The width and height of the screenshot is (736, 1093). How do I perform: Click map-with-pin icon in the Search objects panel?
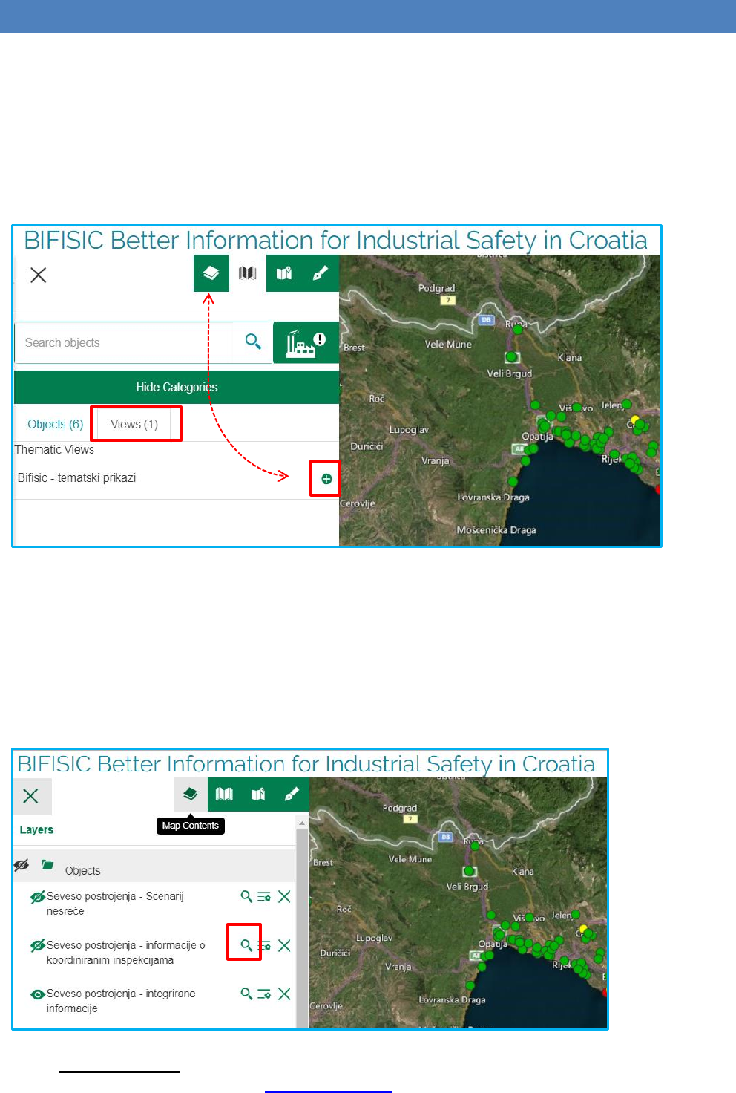coord(284,273)
